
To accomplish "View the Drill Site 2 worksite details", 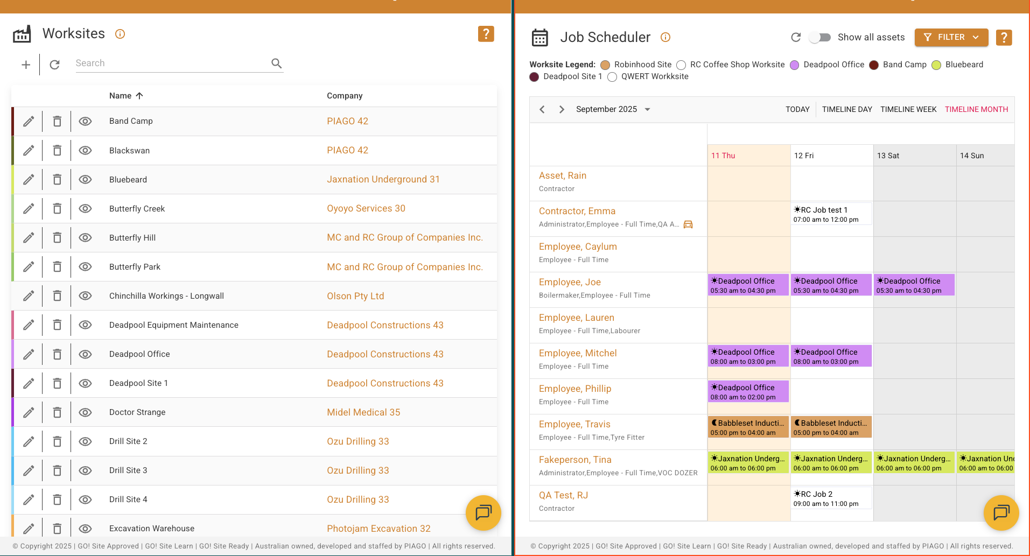I will point(85,441).
